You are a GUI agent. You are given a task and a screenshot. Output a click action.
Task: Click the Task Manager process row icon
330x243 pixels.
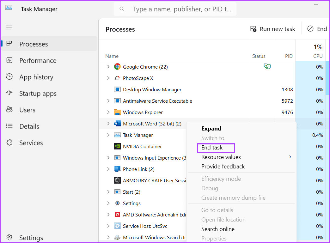[x=118, y=135]
